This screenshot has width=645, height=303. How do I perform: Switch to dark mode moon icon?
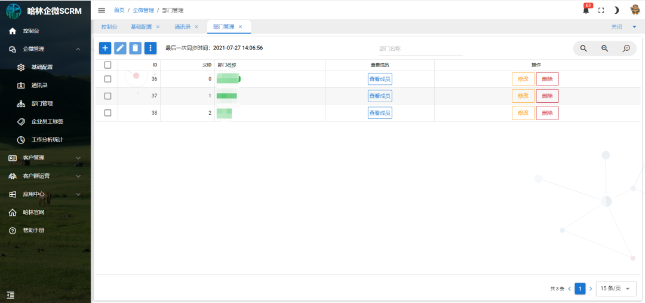pyautogui.click(x=616, y=10)
